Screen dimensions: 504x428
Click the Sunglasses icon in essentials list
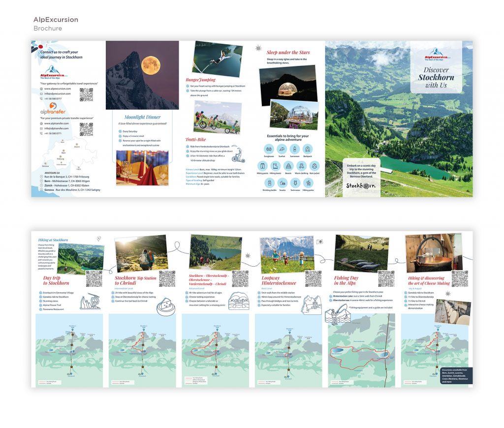(x=269, y=149)
